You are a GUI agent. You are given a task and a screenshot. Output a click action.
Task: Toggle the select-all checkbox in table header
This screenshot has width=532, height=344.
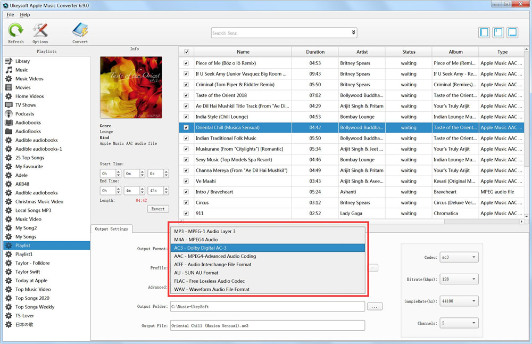186,52
